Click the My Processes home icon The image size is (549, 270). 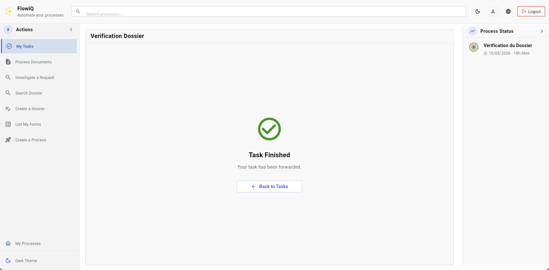click(x=8, y=243)
